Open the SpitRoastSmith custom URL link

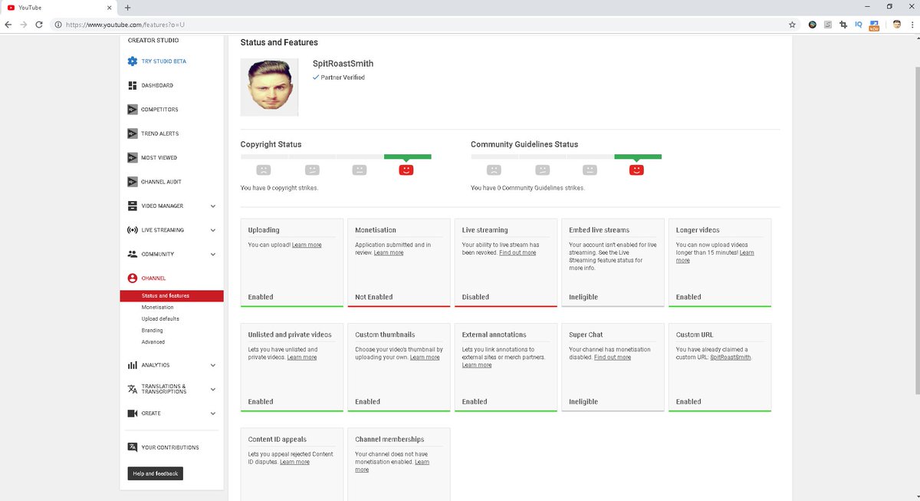click(x=730, y=357)
